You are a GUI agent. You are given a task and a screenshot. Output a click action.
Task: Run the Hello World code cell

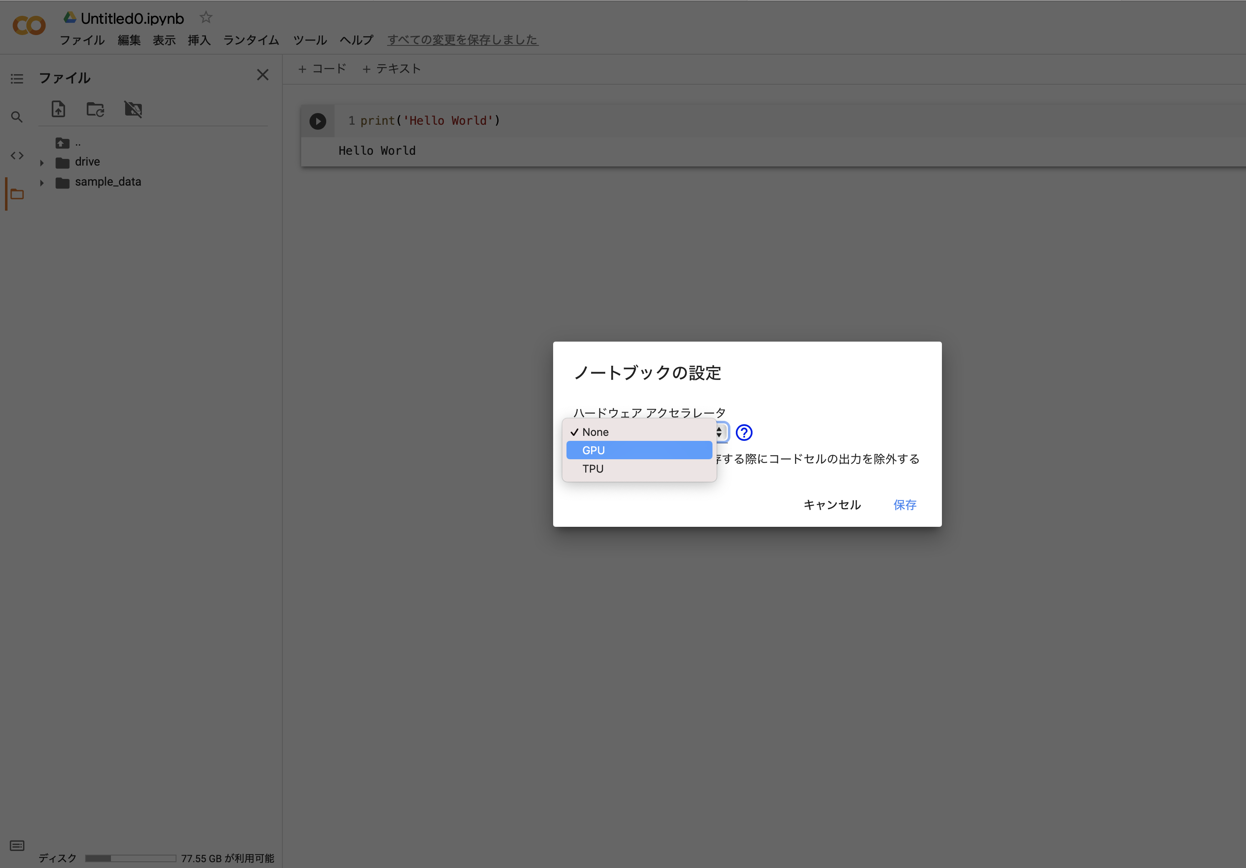pos(318,121)
